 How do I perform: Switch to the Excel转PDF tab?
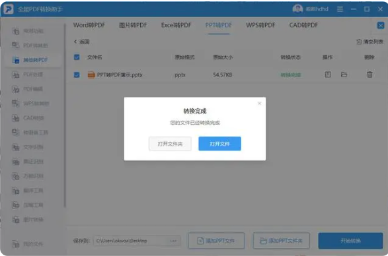pos(176,25)
